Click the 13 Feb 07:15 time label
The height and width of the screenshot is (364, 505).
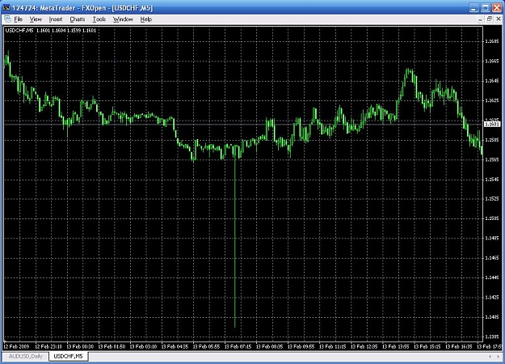(238, 346)
